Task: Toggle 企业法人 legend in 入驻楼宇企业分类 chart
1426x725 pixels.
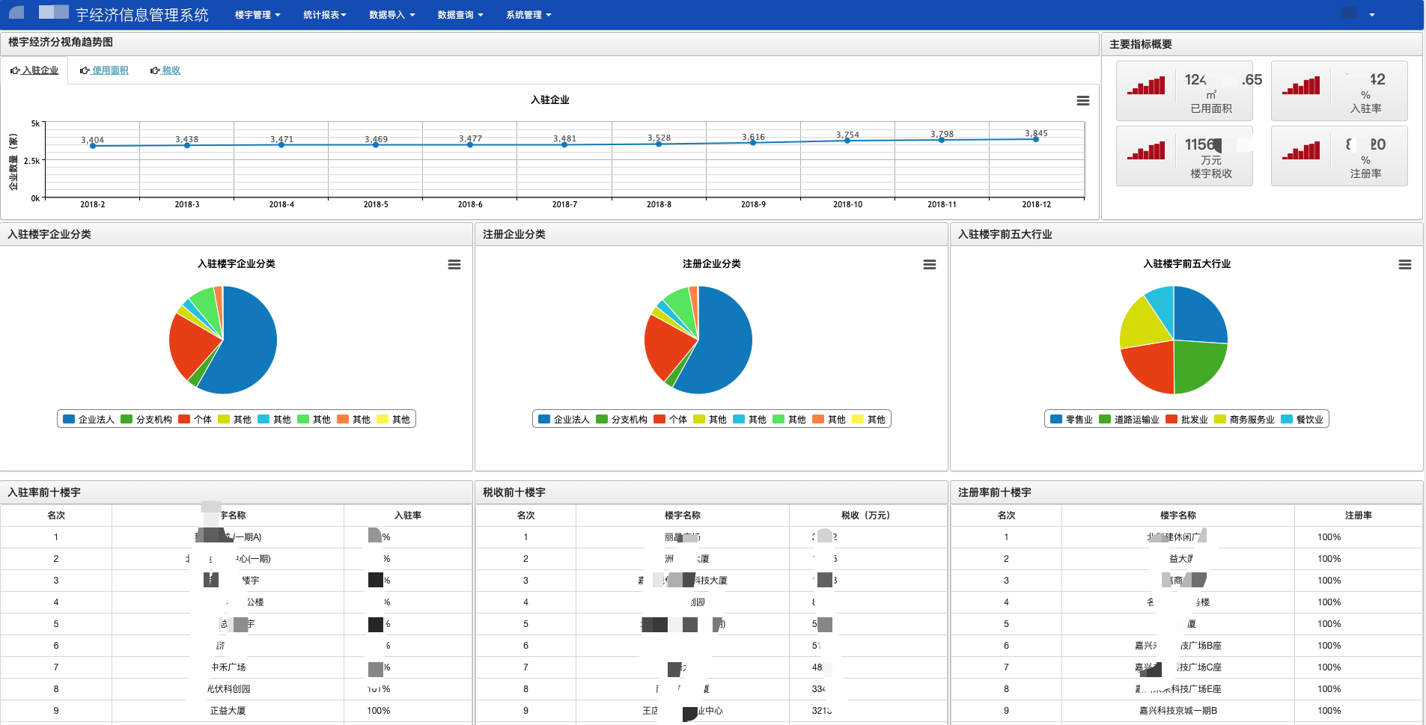Action: [x=89, y=420]
